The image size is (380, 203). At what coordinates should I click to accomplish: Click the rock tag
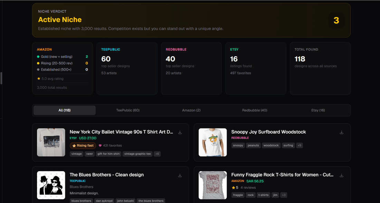[250, 195]
